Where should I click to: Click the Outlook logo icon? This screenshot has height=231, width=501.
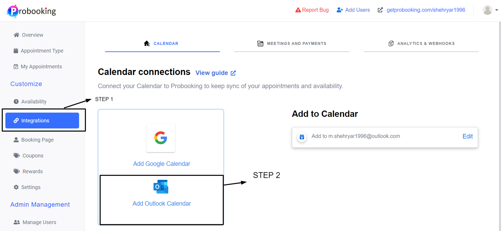click(x=161, y=187)
